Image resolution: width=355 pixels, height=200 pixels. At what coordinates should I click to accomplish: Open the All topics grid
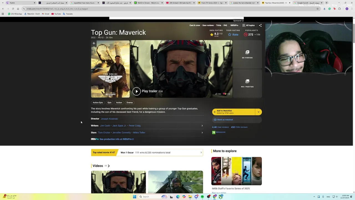click(248, 25)
